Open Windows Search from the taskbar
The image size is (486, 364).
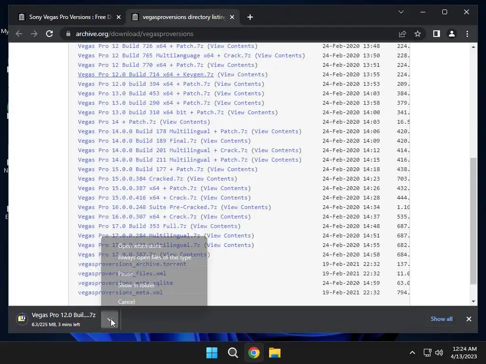point(233,353)
